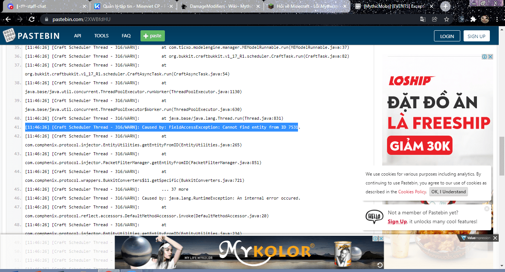Close the MyKolor banner ad
The width and height of the screenshot is (505, 272).
click(x=381, y=239)
